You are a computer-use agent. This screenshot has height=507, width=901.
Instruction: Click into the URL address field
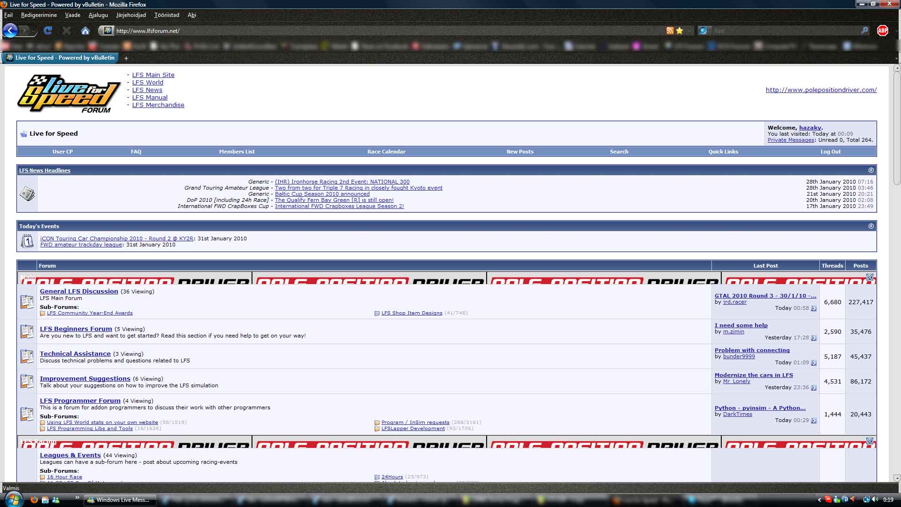click(375, 31)
